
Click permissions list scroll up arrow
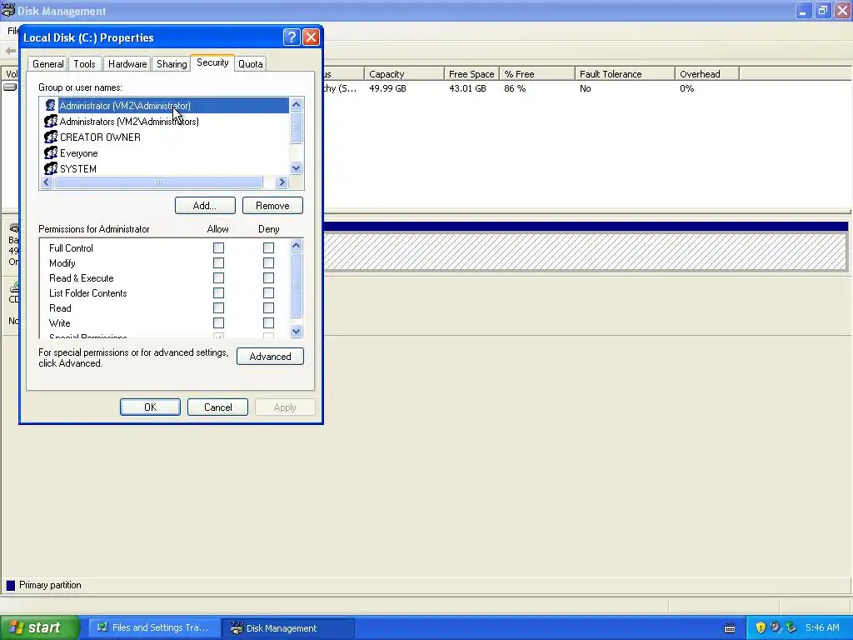point(296,246)
